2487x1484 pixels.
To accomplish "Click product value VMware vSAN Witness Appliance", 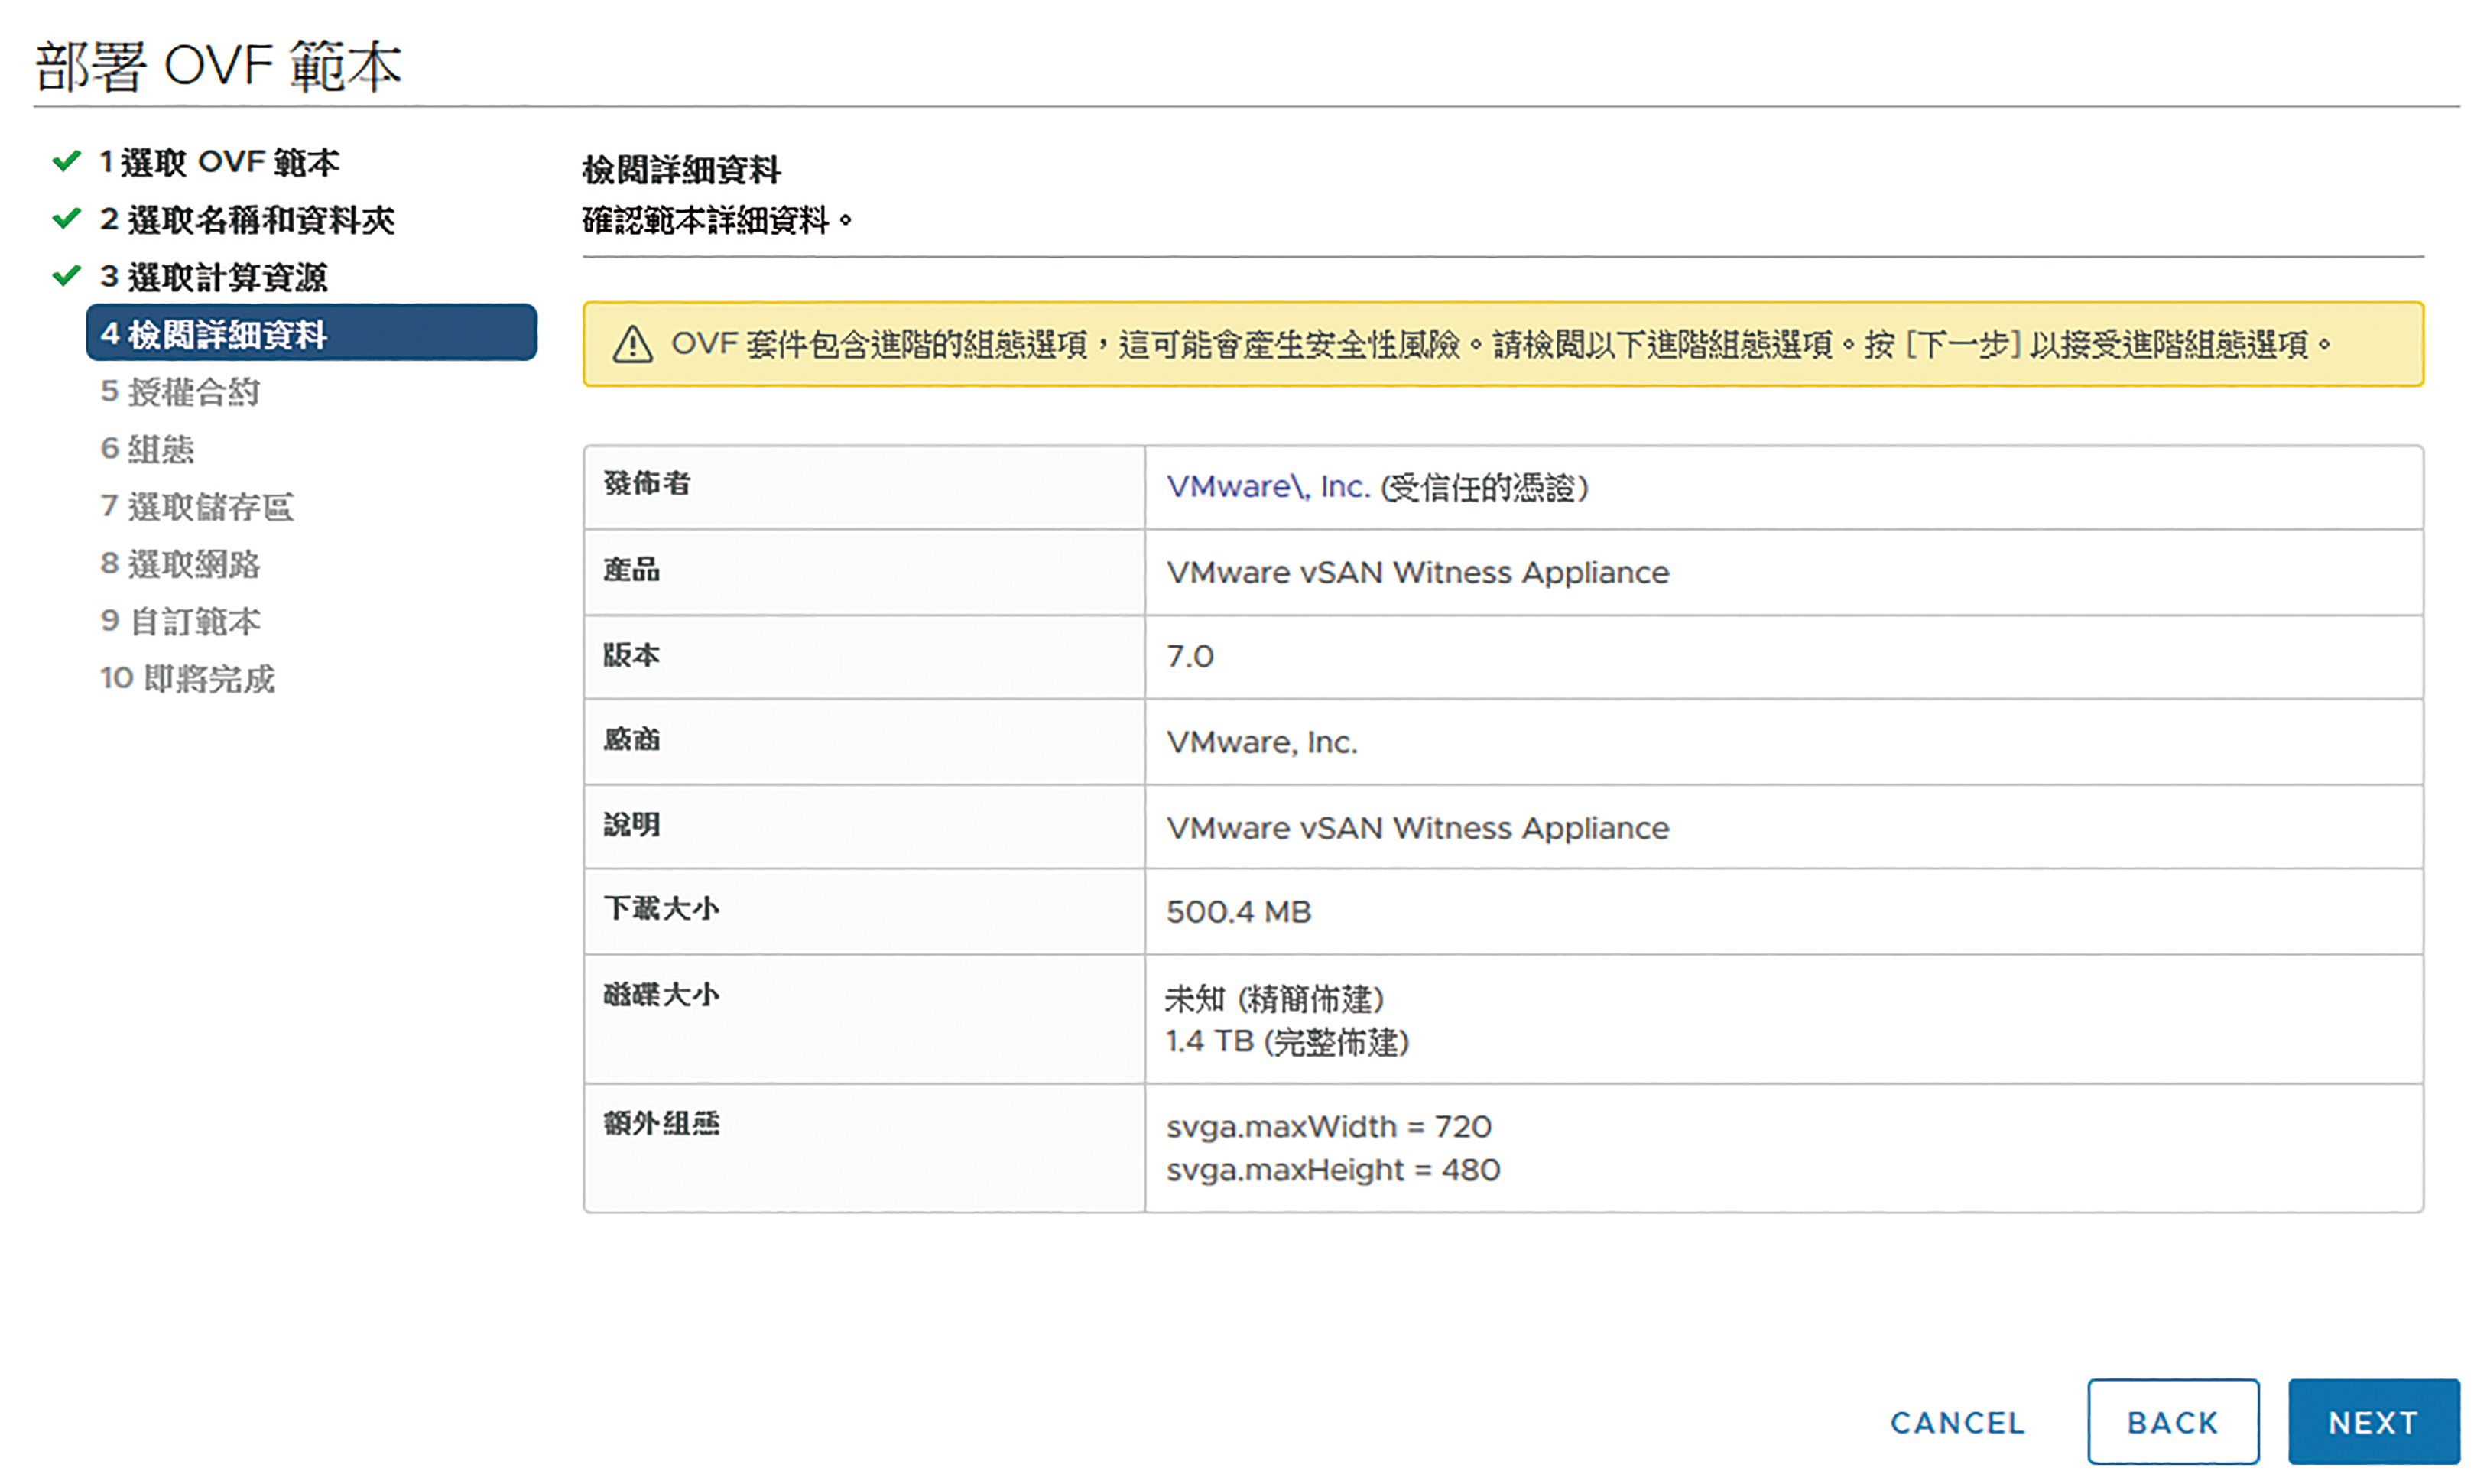I will 1417,572.
